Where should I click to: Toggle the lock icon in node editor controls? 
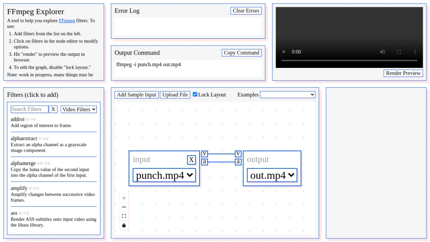click(124, 225)
